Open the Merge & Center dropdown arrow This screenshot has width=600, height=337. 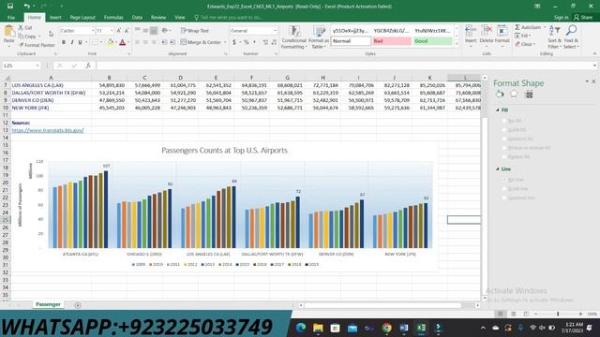coord(225,42)
